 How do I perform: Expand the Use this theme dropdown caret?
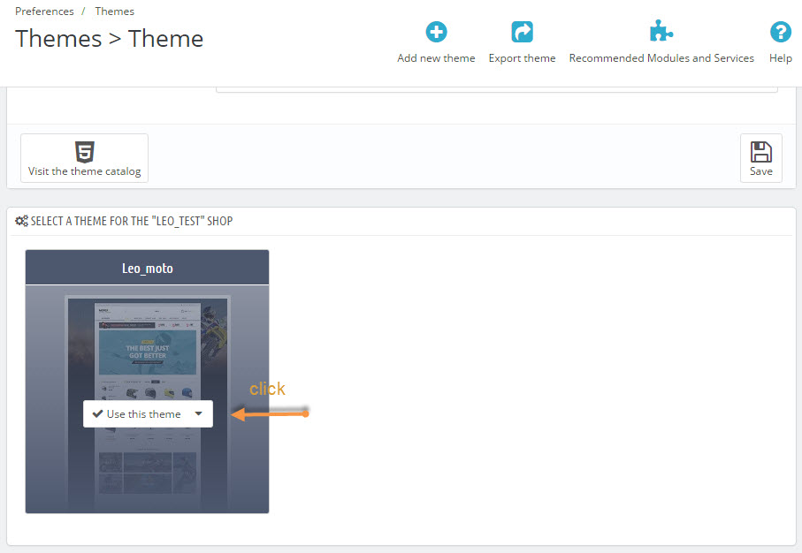[198, 413]
